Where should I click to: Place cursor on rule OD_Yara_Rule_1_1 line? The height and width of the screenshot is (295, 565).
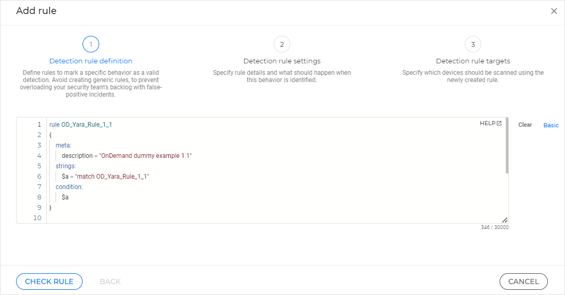80,125
